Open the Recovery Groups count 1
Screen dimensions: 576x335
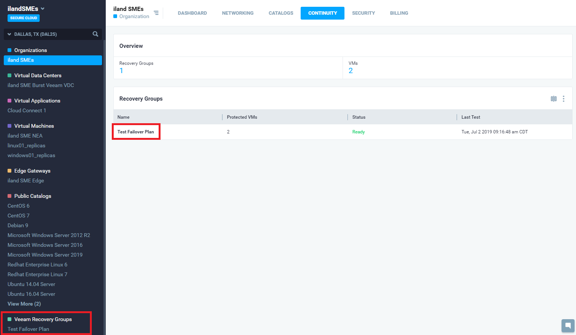click(x=121, y=71)
